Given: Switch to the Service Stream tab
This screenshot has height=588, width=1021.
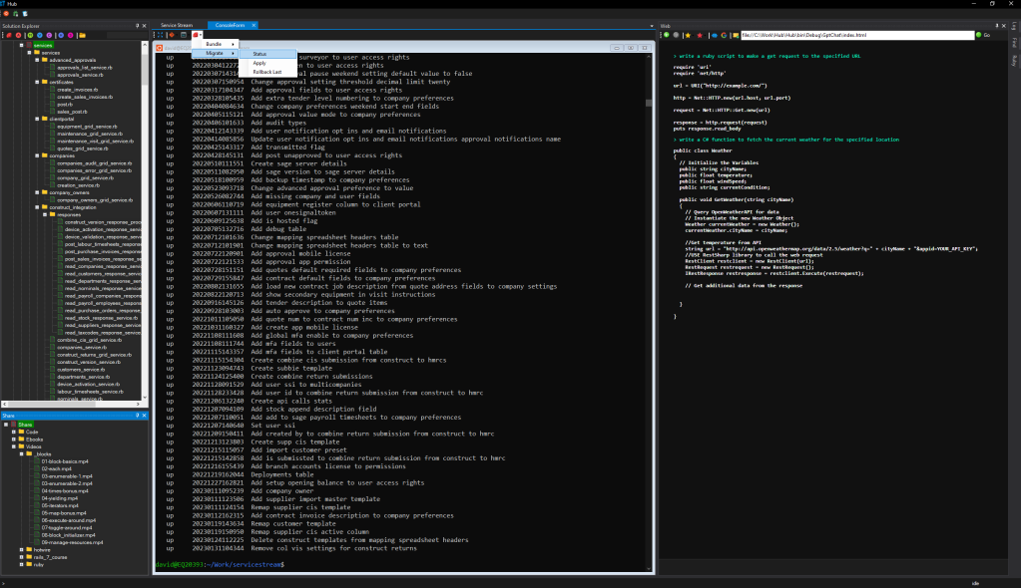Looking at the screenshot, I should pos(177,25).
